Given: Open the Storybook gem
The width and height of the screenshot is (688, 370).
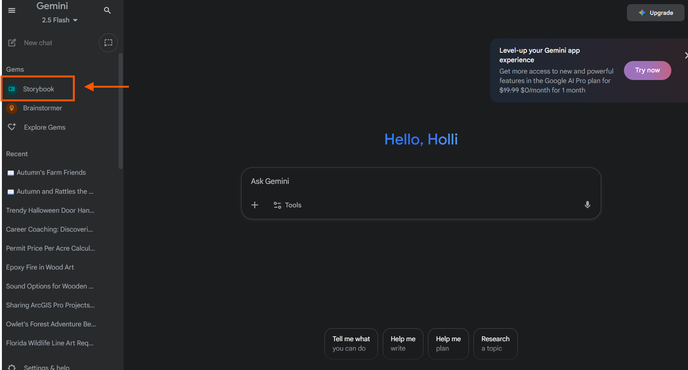Looking at the screenshot, I should pos(38,89).
